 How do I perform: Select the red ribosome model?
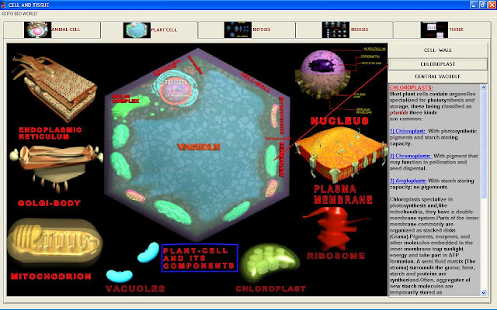point(335,228)
